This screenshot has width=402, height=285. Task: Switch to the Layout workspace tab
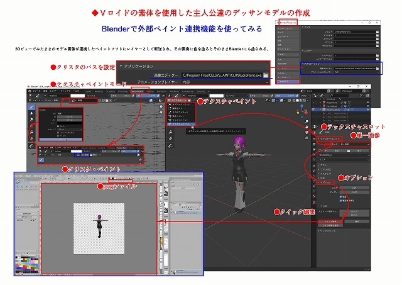click(x=88, y=91)
